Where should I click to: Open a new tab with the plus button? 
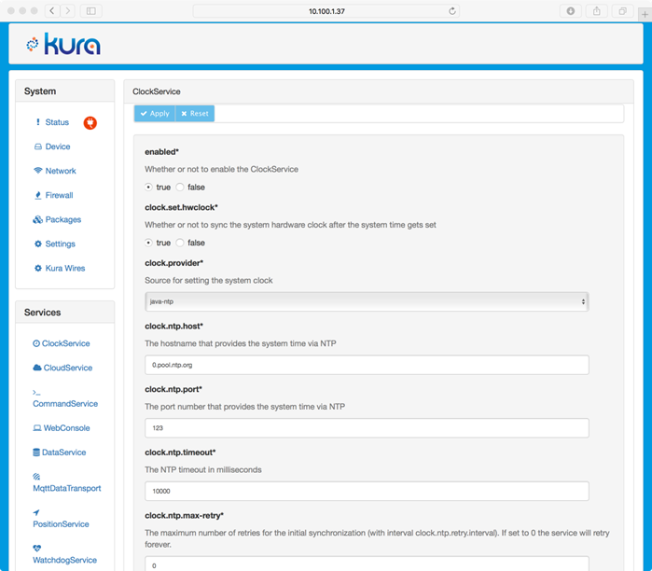tap(645, 15)
